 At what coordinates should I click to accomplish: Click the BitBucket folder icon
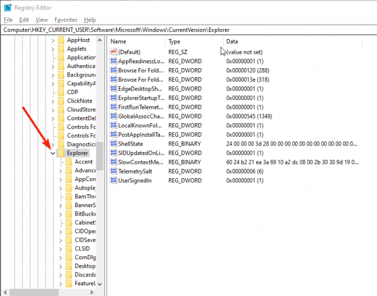tap(69, 214)
